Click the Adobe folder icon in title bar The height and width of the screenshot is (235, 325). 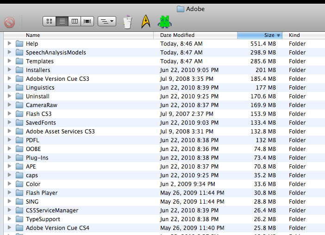click(181, 9)
